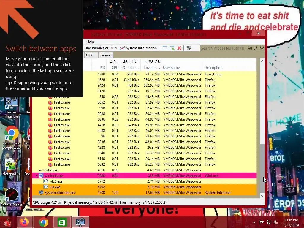Show hidden tray icons arrow
The height and width of the screenshot is (228, 304).
[254, 222]
